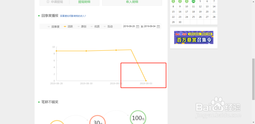Click the 回享度播报 section heading
The height and width of the screenshot is (124, 255).
50,16
